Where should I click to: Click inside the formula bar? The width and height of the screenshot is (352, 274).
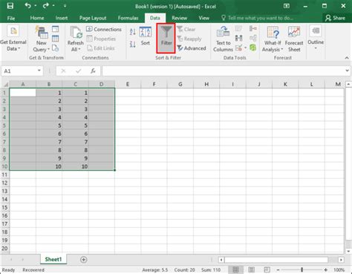tap(223, 71)
